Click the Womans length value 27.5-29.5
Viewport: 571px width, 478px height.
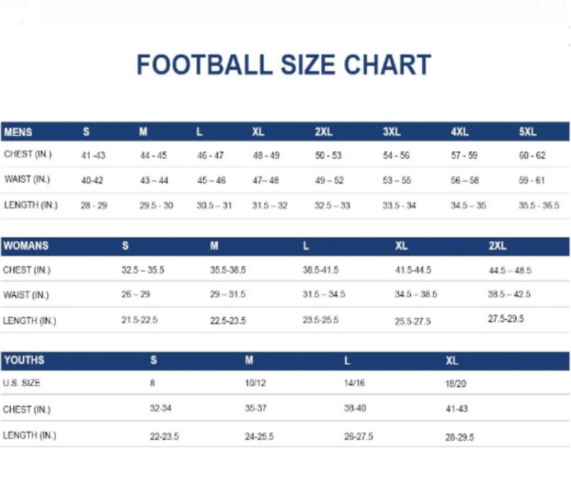(506, 319)
